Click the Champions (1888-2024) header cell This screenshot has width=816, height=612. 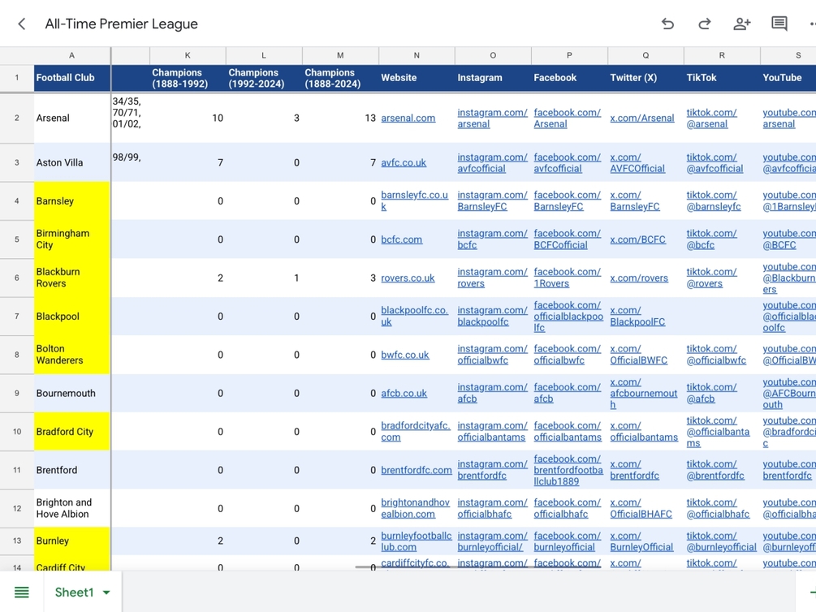pyautogui.click(x=340, y=78)
